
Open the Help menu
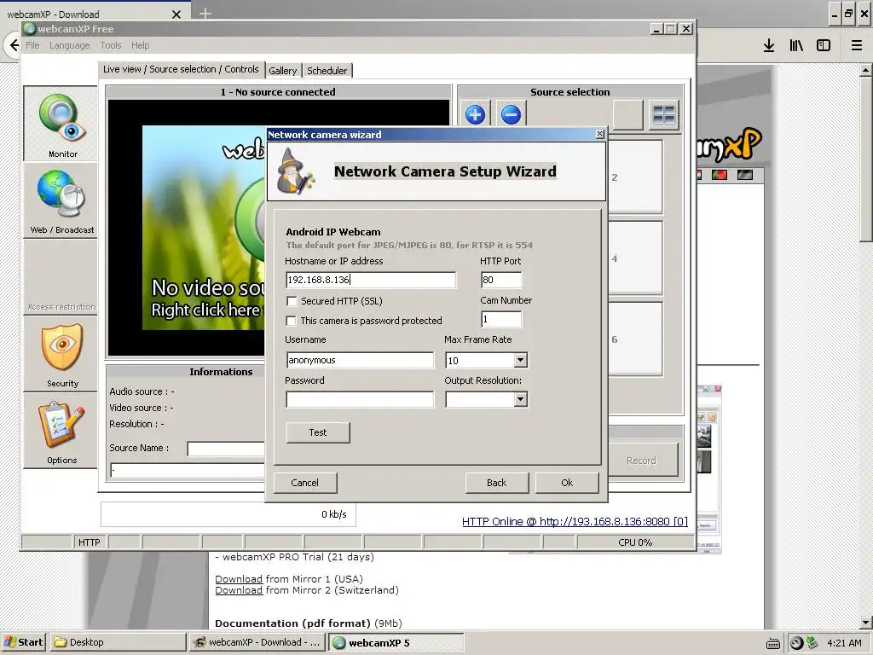[x=141, y=45]
